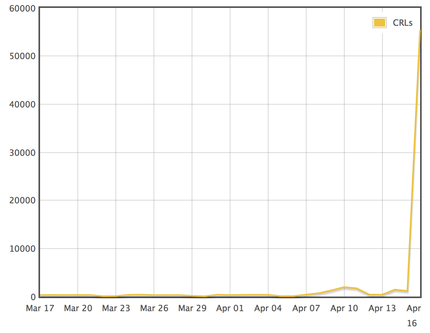
Task: Click the yellow CRLs legend swatch
Action: (x=380, y=23)
